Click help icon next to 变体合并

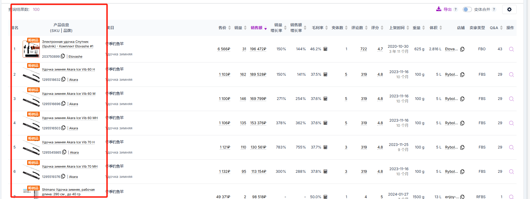pos(494,9)
